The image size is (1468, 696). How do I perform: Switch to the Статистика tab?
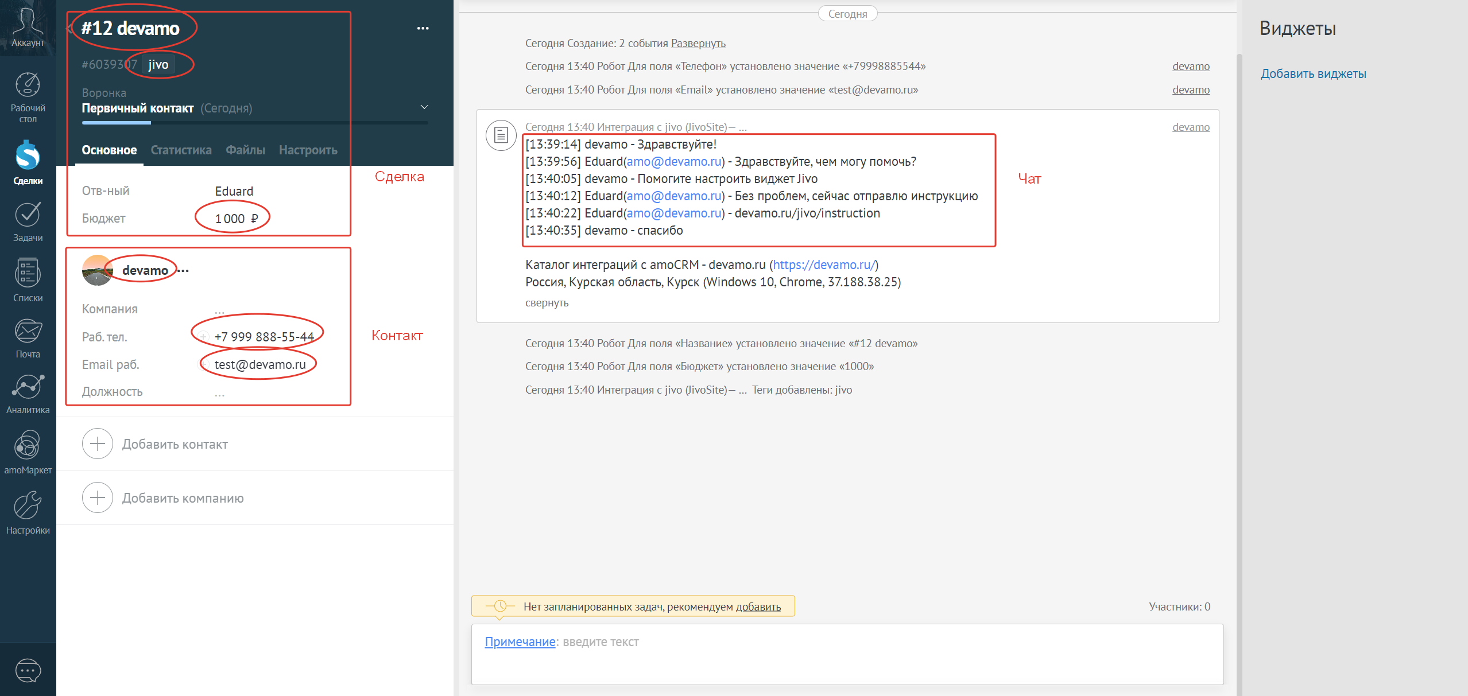coord(181,150)
